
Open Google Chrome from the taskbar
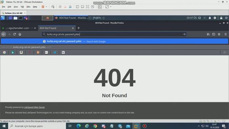[95, 126]
